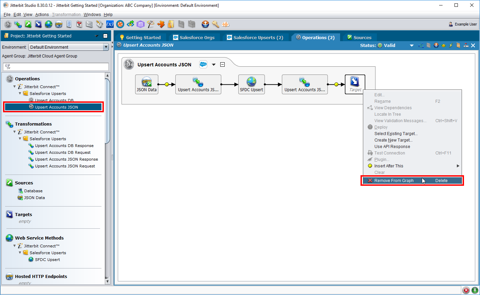Image resolution: width=480 pixels, height=295 pixels.
Task: Click the lightning bolt run operation icon
Action: pyautogui.click(x=450, y=45)
